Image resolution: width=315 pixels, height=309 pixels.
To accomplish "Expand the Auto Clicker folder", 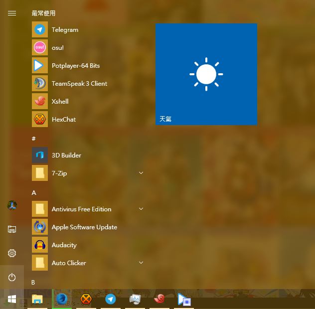I will tap(141, 263).
